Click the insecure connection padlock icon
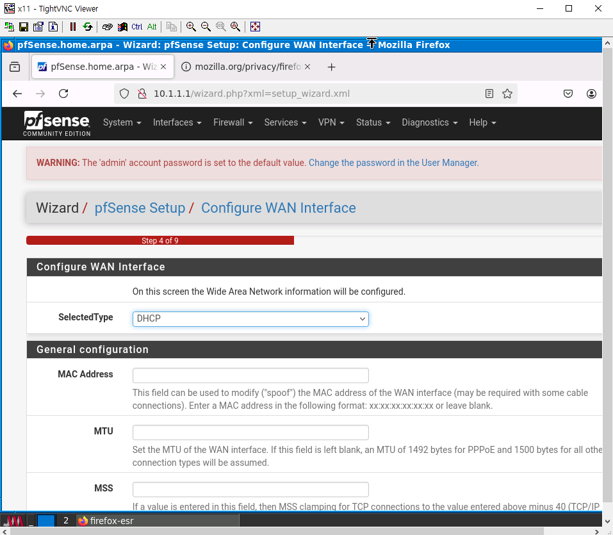Viewport: 613px width, 535px height. click(142, 94)
